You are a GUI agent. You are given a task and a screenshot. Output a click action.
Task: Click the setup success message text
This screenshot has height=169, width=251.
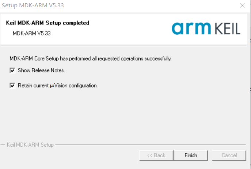click(x=90, y=58)
